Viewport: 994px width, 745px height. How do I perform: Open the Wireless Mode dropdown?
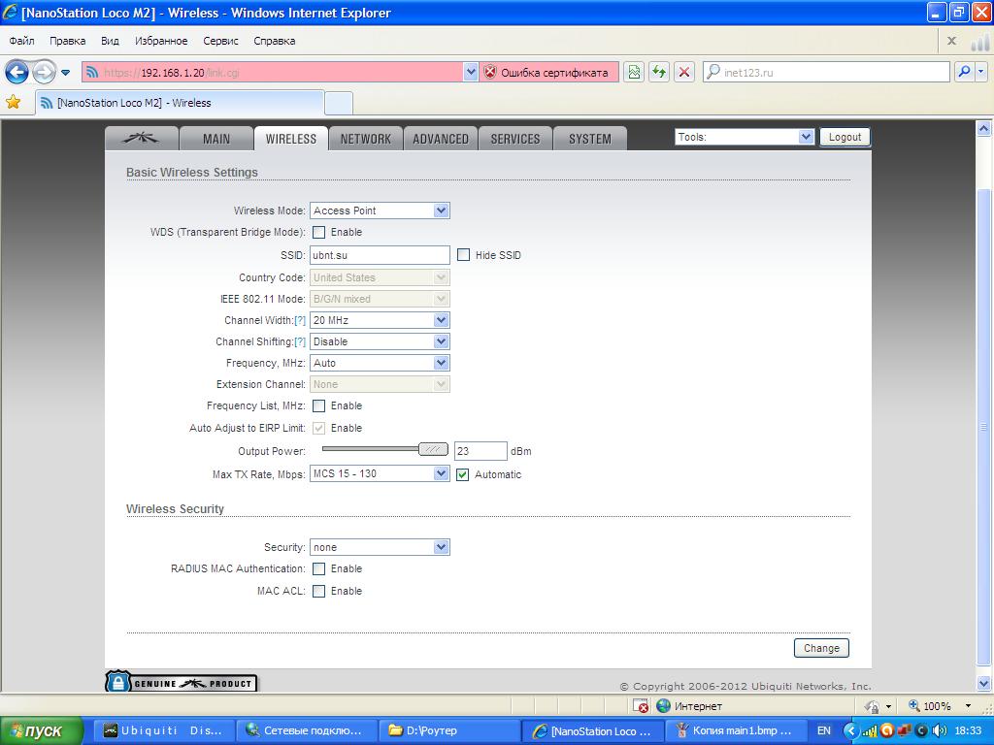click(380, 211)
